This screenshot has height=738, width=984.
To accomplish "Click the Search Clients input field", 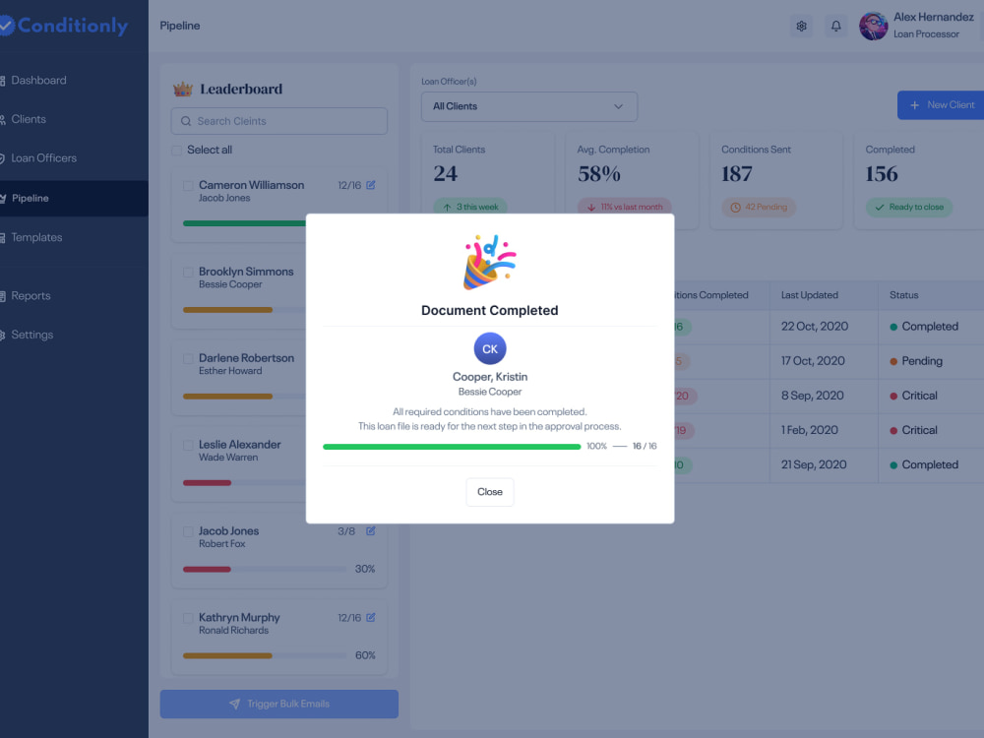I will [x=279, y=121].
